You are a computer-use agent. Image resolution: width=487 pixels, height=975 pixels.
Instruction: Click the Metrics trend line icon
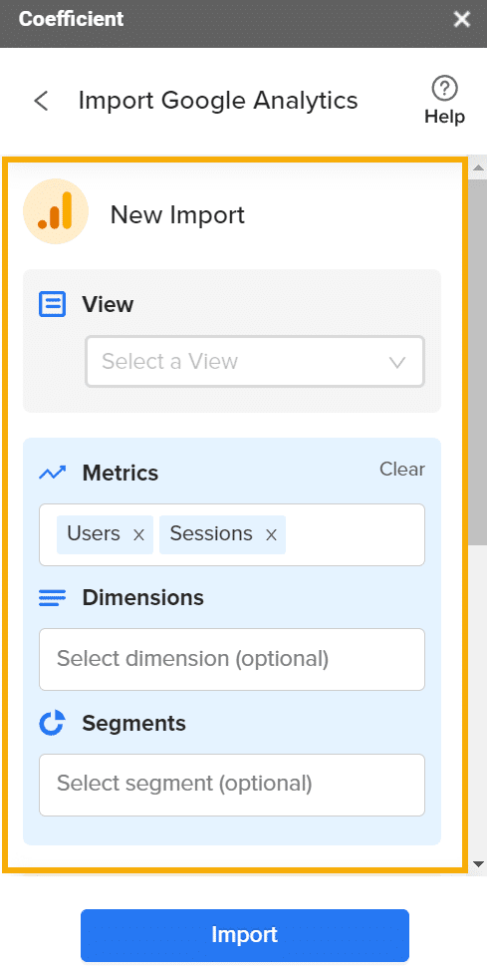(x=52, y=474)
